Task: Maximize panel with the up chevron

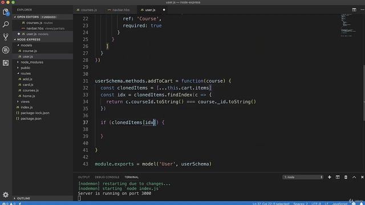Action: point(354,177)
